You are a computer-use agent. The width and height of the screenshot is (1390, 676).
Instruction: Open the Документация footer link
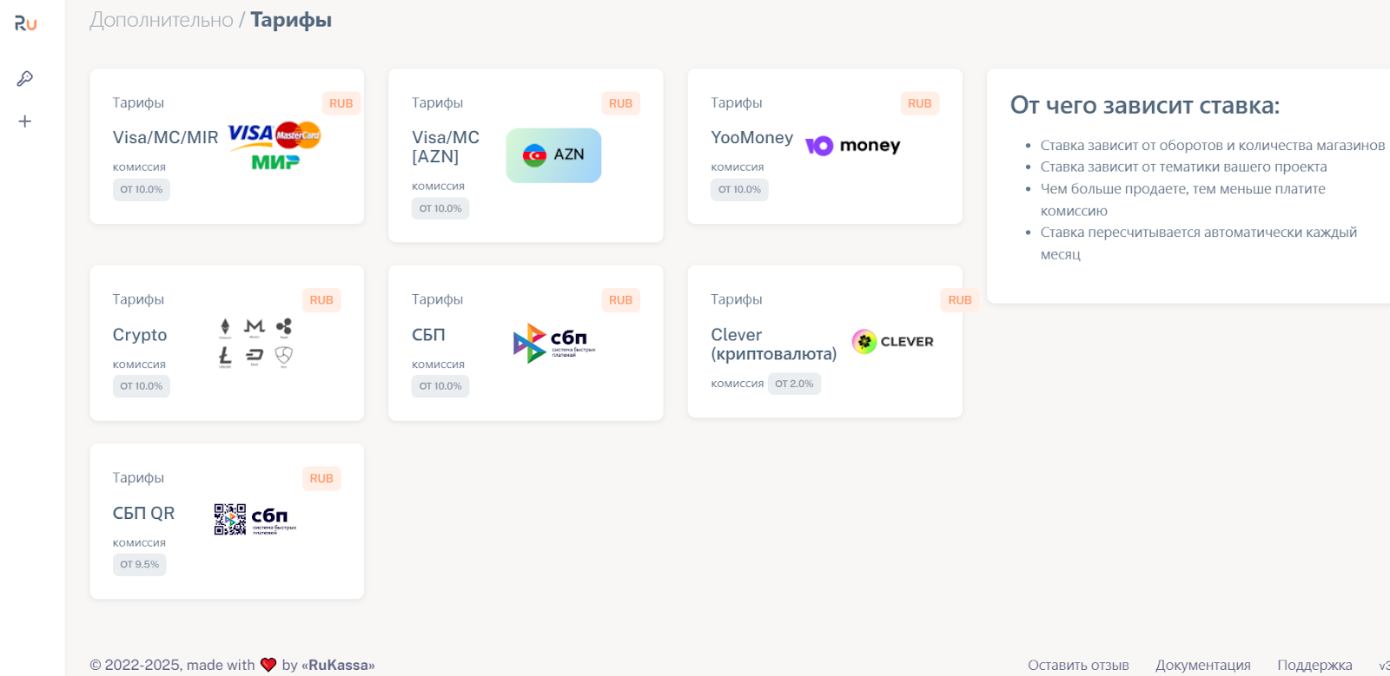[x=1202, y=665]
